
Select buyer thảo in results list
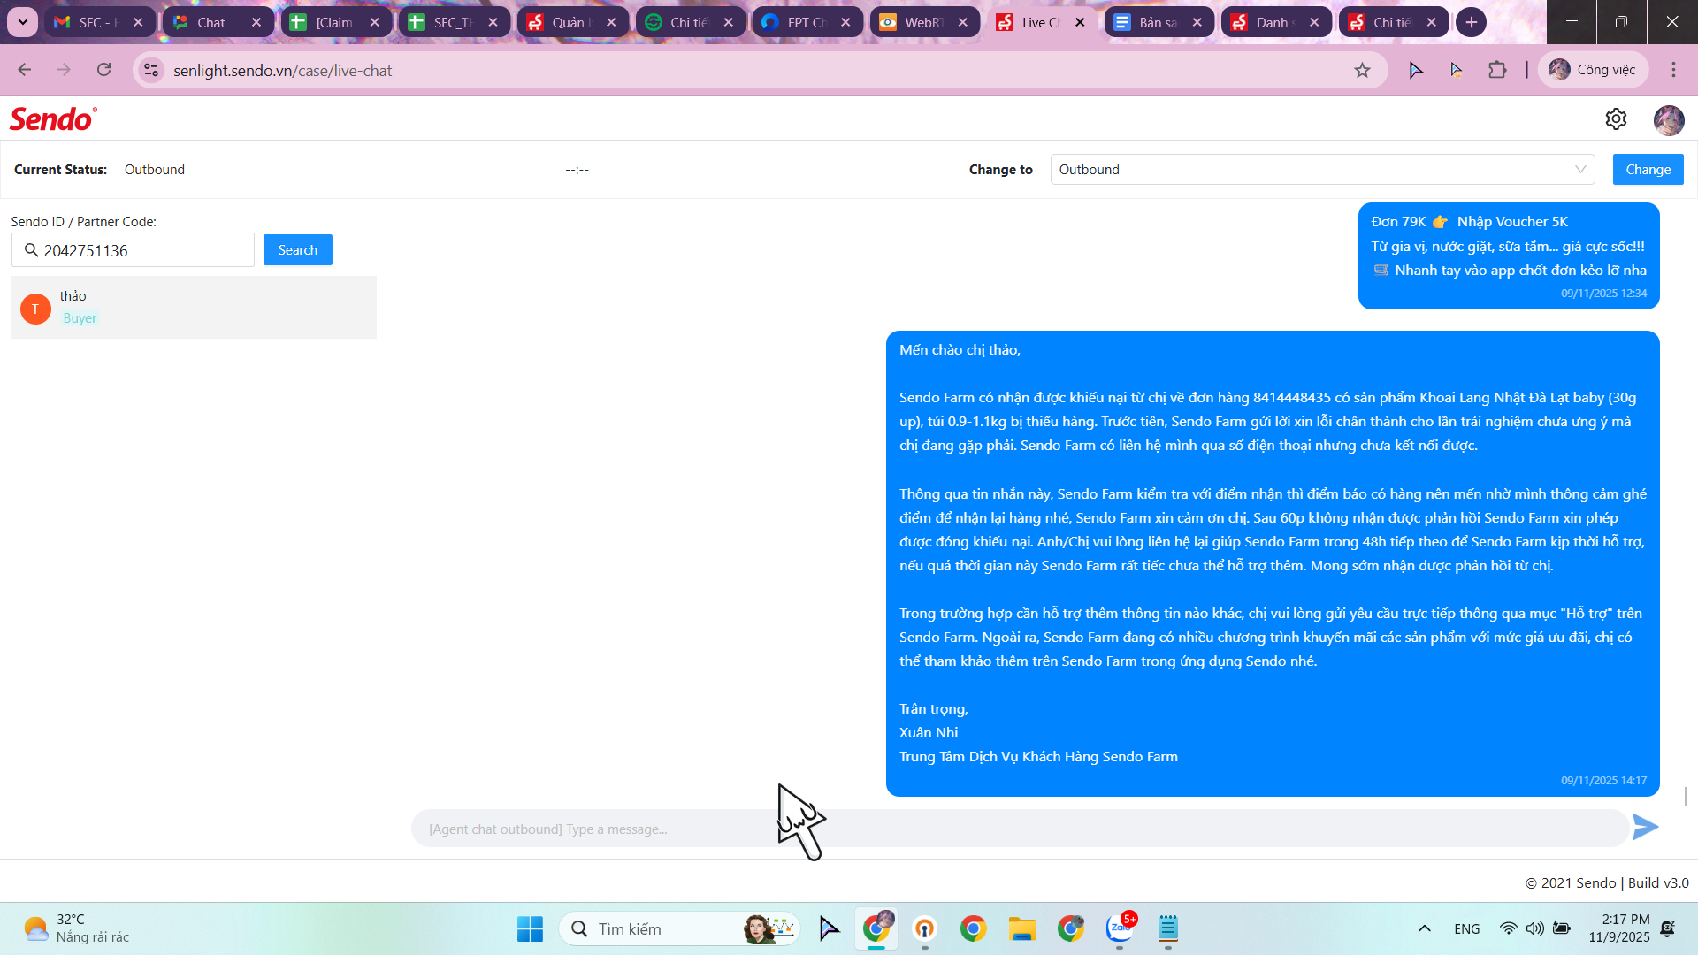pos(194,307)
